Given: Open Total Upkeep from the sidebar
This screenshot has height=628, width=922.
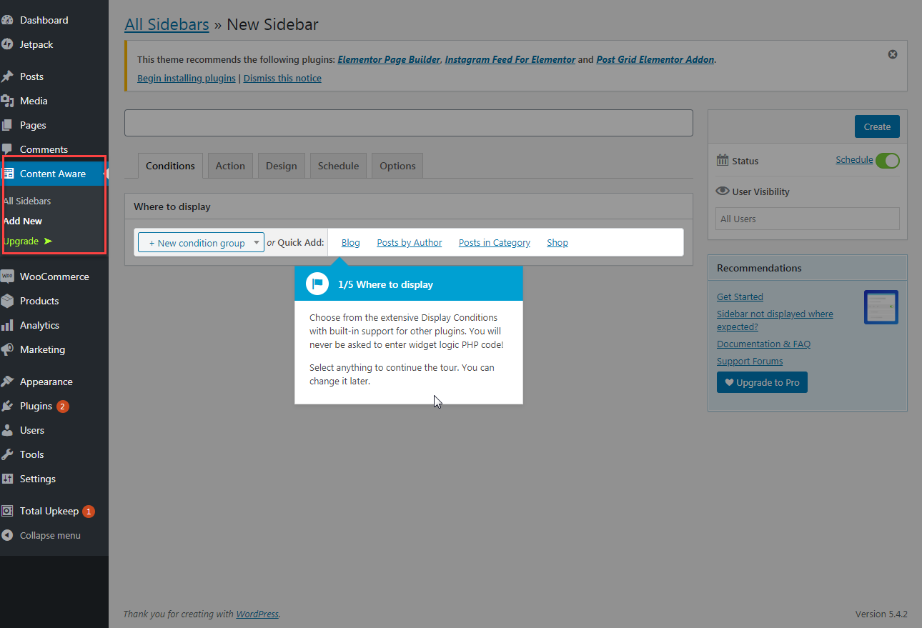Looking at the screenshot, I should click(9, 511).
